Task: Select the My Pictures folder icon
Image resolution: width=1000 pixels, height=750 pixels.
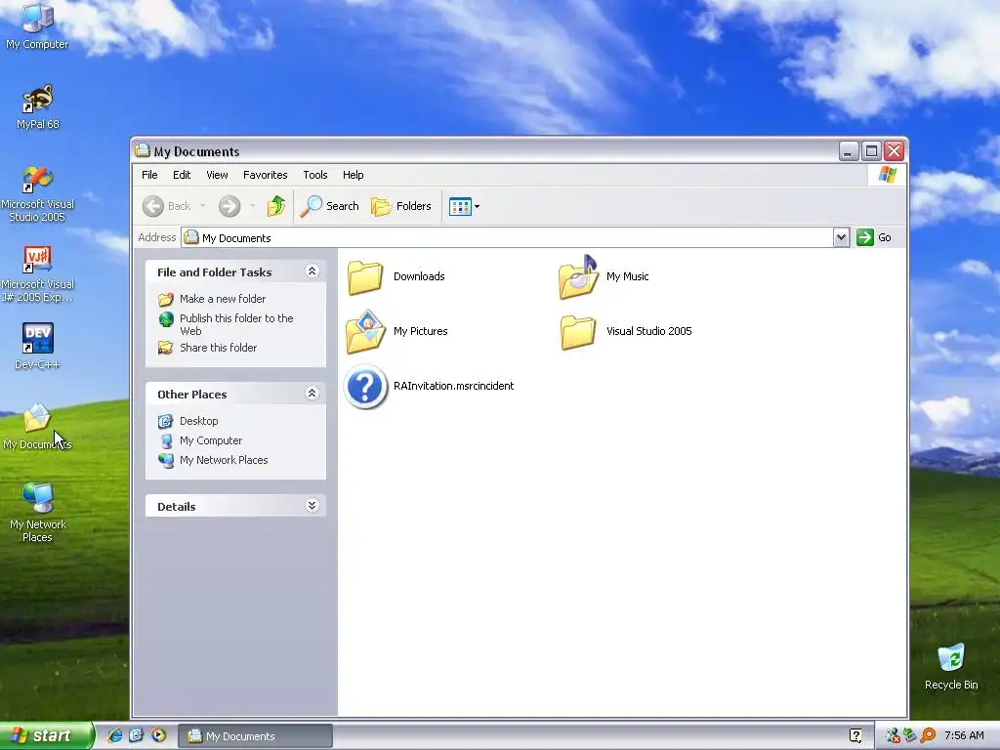Action: tap(365, 332)
